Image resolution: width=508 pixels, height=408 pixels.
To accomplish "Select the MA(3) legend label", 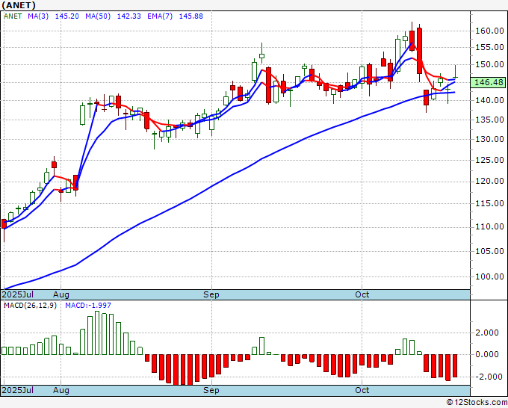I will point(38,16).
